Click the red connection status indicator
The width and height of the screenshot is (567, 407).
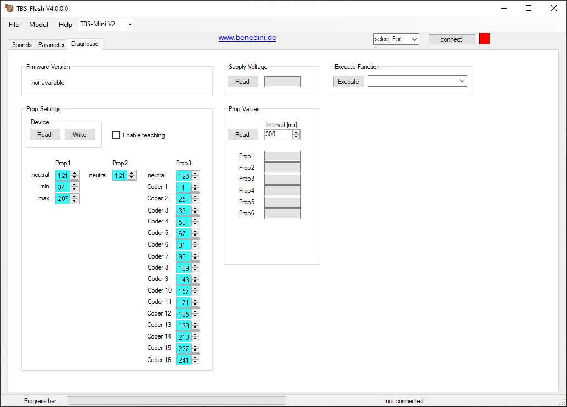coord(484,39)
